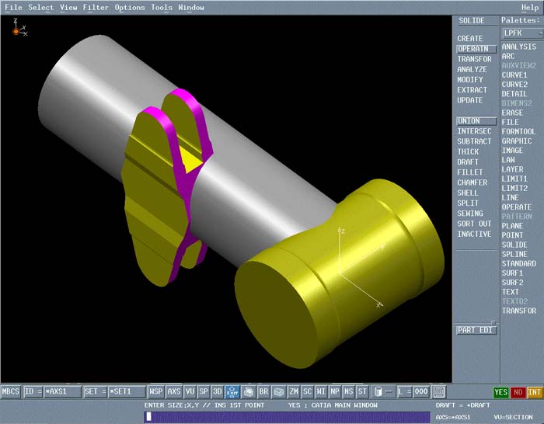This screenshot has width=544, height=424.
Task: Open the LPFK palettes selector
Action: (x=521, y=33)
